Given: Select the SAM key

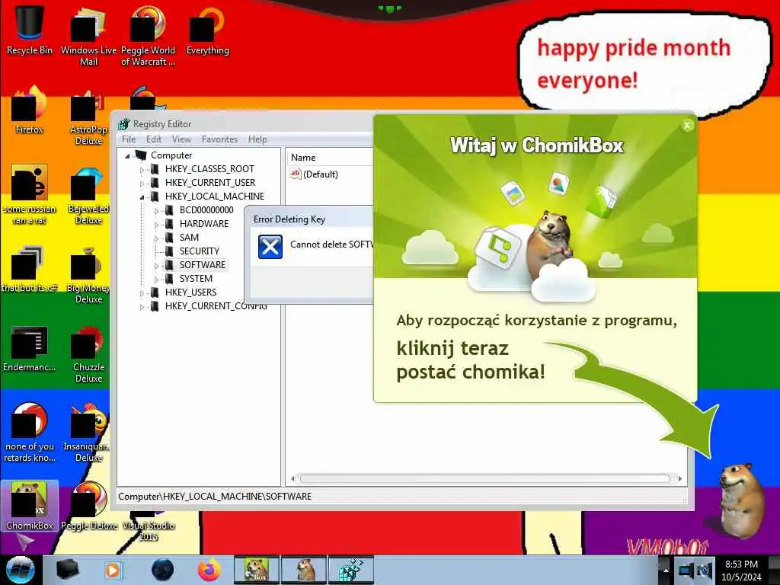Looking at the screenshot, I should 189,238.
